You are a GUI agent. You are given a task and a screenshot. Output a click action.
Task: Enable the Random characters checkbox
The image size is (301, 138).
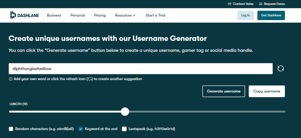(11, 129)
